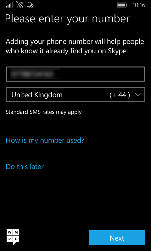Screen dimensions: 151x251
Task: Tap the empty right side of number field
Action: click(103, 74)
